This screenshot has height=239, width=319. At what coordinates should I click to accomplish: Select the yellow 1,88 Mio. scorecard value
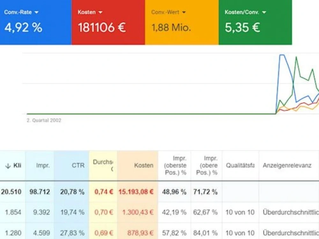pyautogui.click(x=171, y=27)
